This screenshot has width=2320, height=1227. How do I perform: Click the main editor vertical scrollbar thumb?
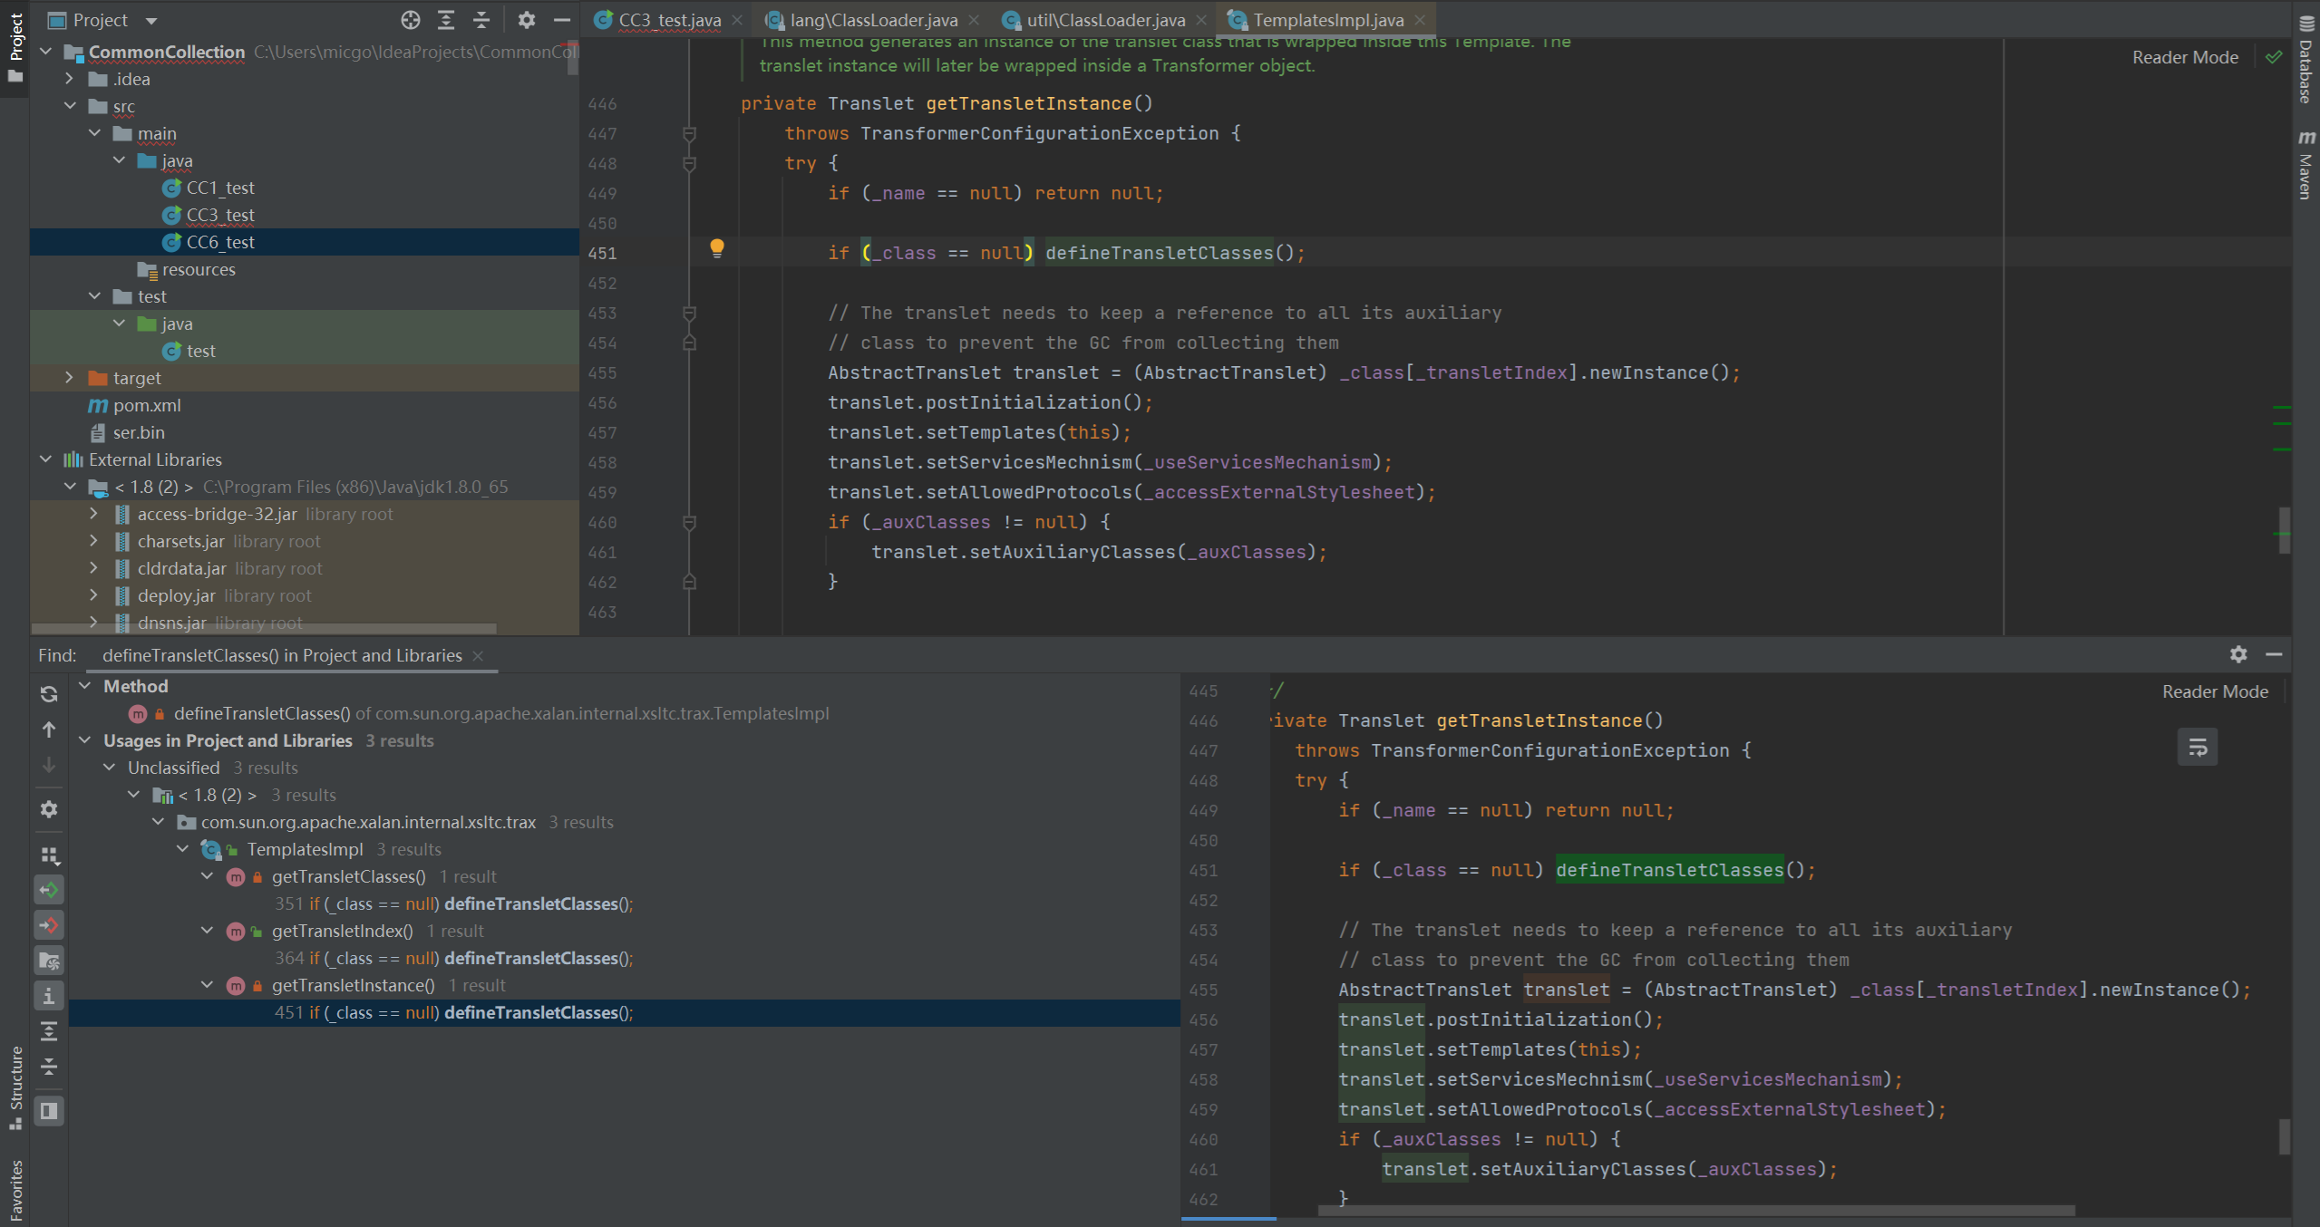point(2284,529)
